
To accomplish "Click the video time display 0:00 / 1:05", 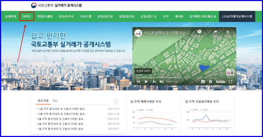I will [x=172, y=81].
